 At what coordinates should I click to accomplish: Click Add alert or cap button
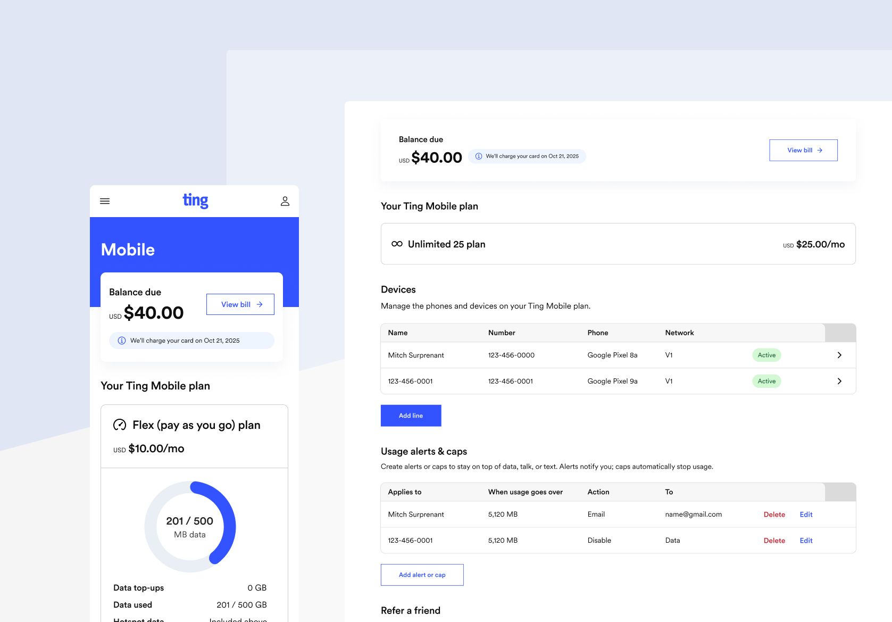pyautogui.click(x=422, y=575)
